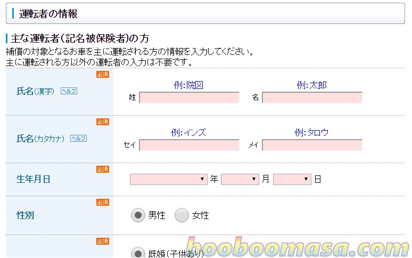Click the 必須 badge in the 性別 row
The width and height of the screenshot is (412, 258).
coord(103,202)
